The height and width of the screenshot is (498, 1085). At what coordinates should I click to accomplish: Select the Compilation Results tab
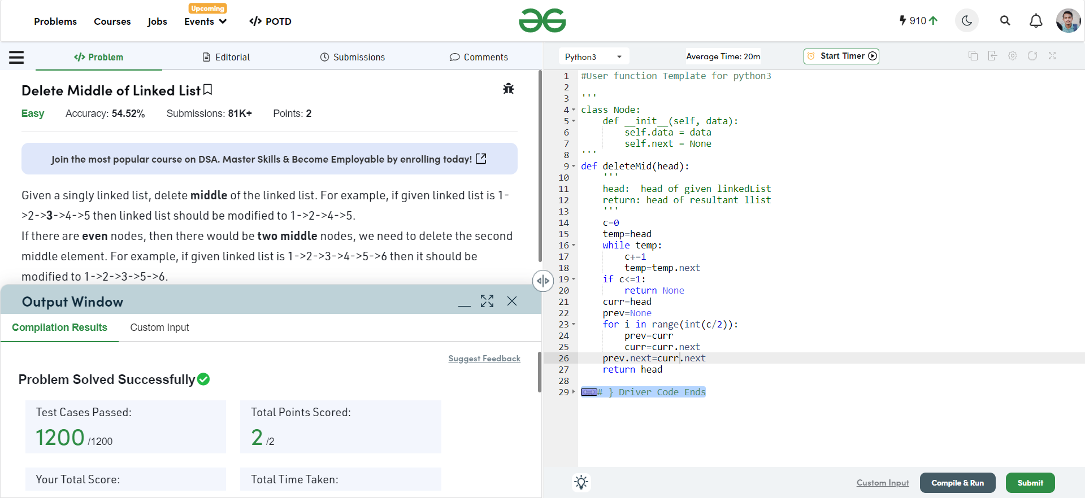pos(59,327)
